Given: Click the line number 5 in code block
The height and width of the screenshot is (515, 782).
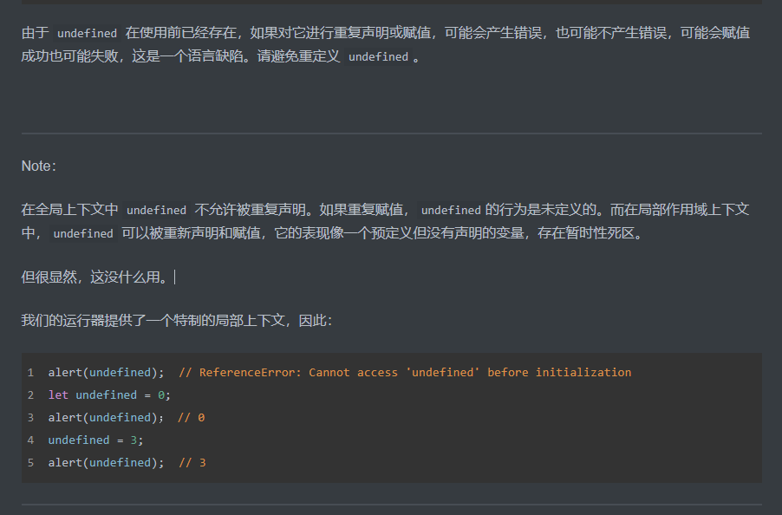Looking at the screenshot, I should [31, 463].
